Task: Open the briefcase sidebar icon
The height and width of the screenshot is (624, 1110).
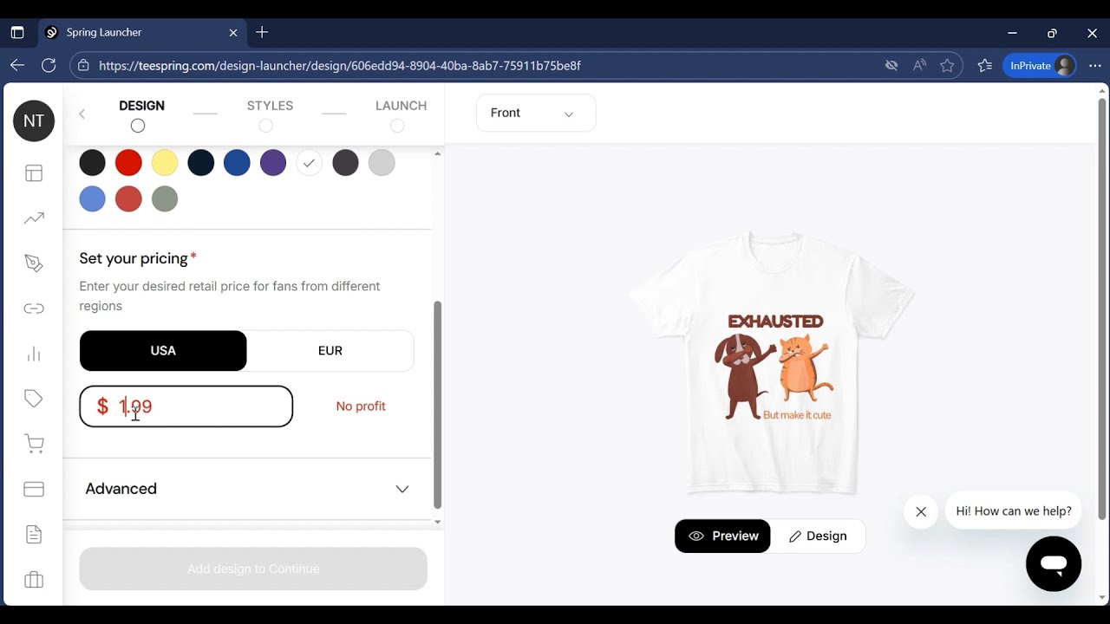Action: click(x=34, y=579)
